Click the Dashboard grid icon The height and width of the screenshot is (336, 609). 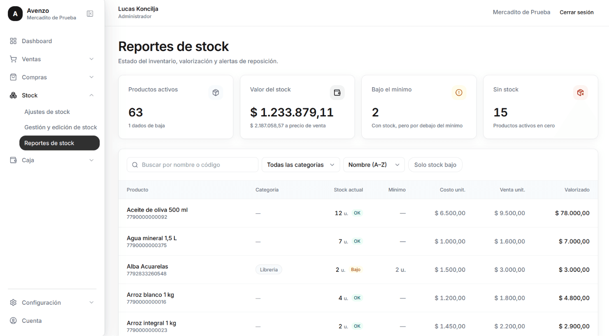click(x=13, y=41)
